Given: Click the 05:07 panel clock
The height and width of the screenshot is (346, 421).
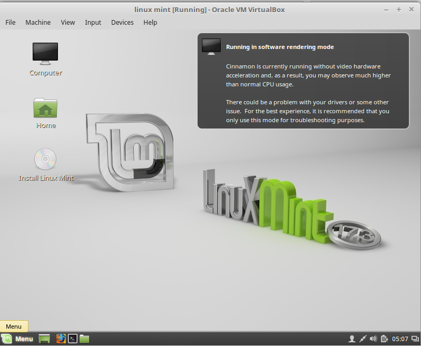Looking at the screenshot, I should coord(400,339).
